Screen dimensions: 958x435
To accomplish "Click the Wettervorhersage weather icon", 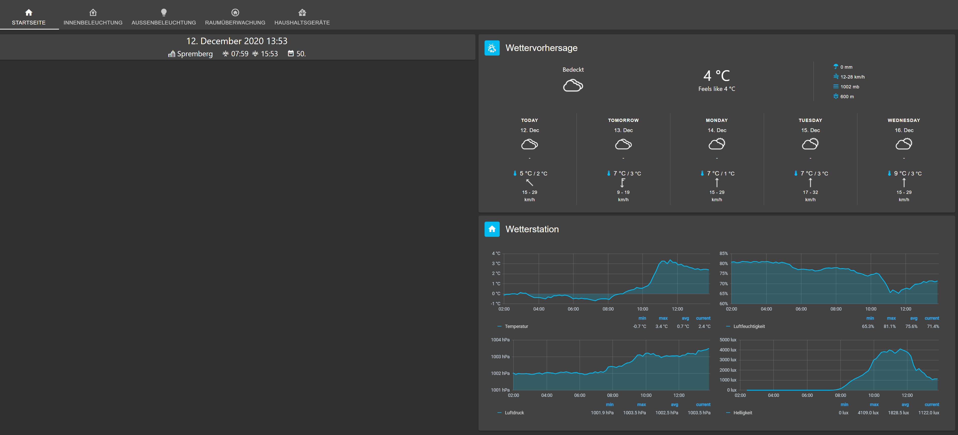I will click(492, 48).
